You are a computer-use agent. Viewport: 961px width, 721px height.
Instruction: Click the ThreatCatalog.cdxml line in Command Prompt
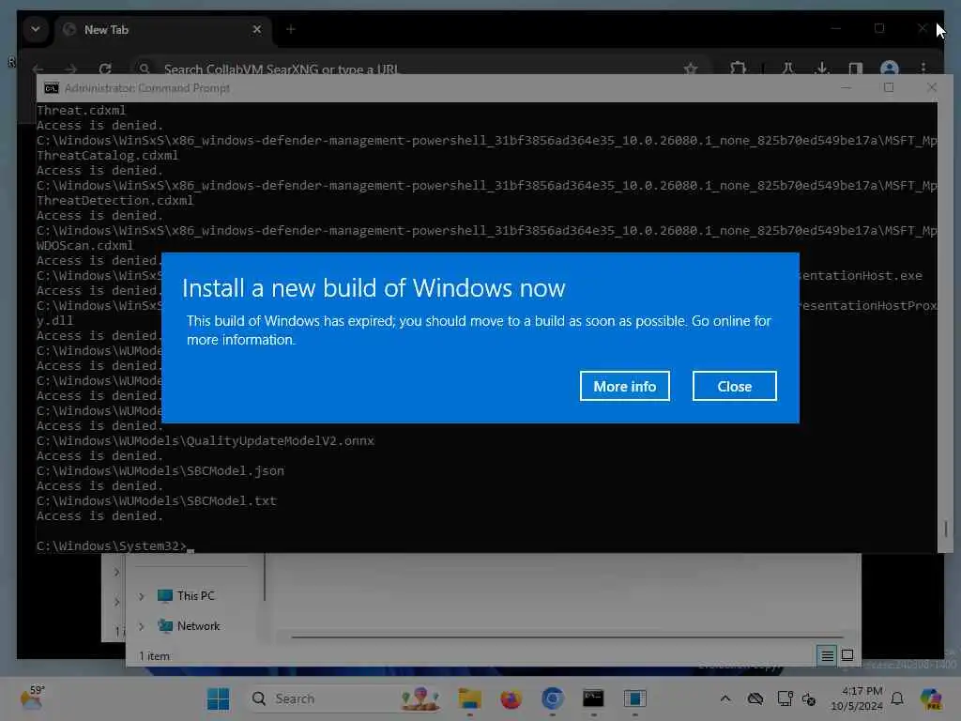(x=107, y=155)
